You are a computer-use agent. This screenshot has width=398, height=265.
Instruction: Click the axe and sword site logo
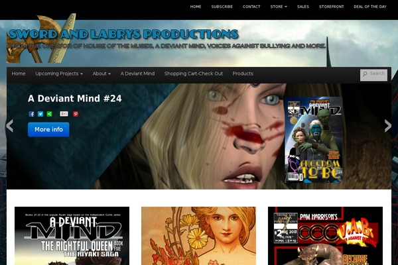click(x=41, y=38)
